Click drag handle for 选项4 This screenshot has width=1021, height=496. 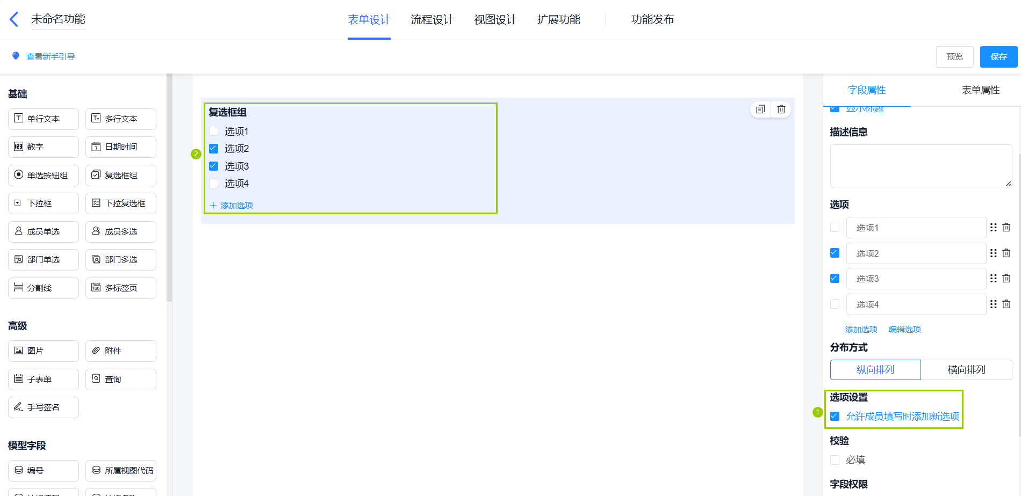pyautogui.click(x=994, y=304)
